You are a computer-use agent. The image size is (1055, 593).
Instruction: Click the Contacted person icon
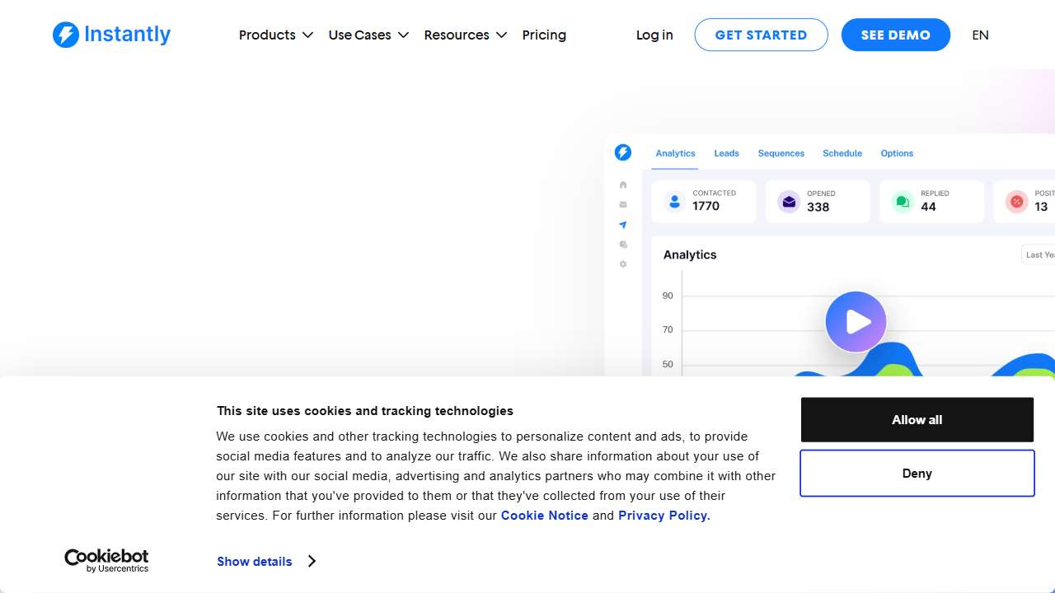tap(674, 201)
